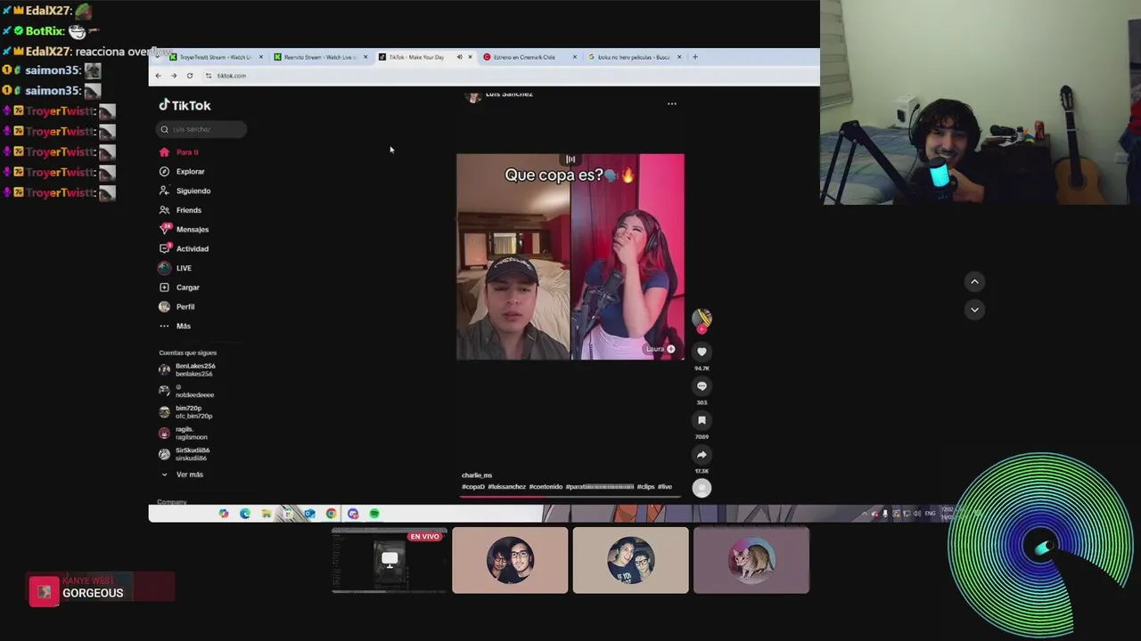
Task: Save video with the bookmark icon
Action: click(702, 420)
